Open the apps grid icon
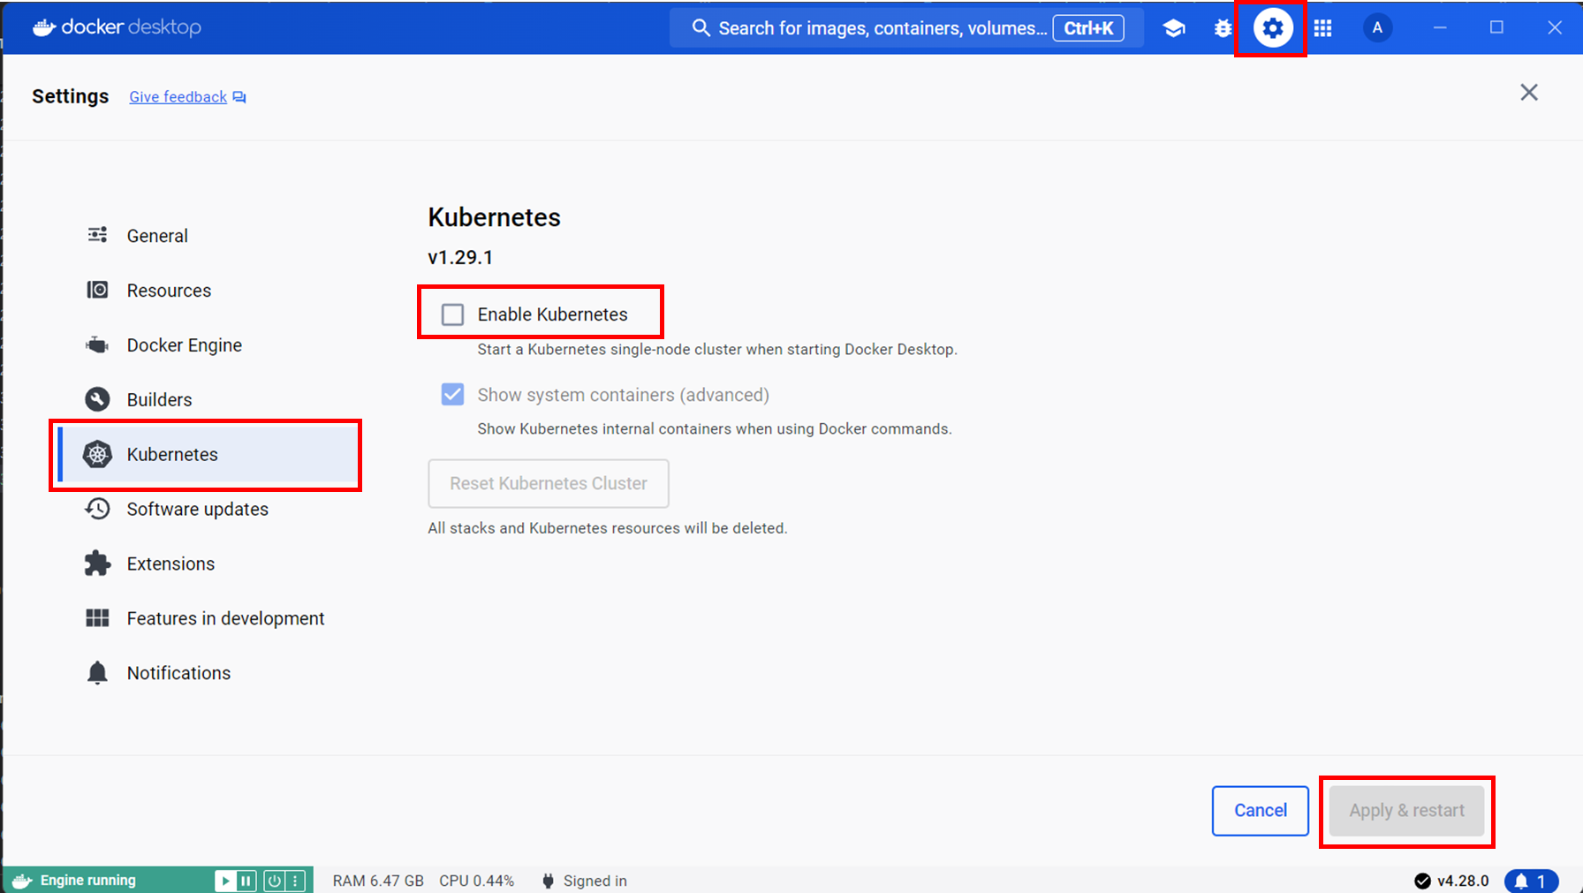The image size is (1583, 893). tap(1322, 28)
